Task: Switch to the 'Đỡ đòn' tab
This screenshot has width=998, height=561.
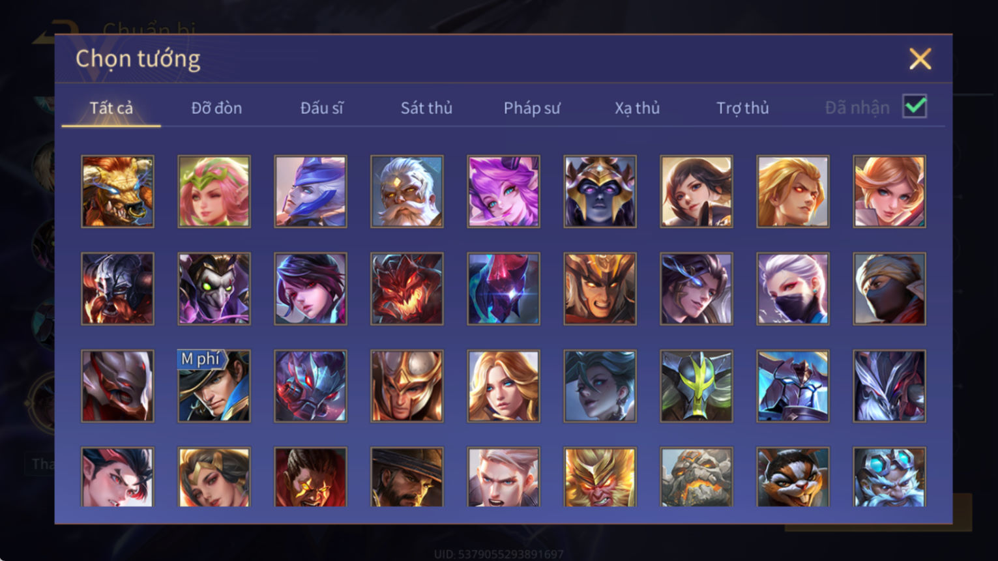Action: point(216,108)
